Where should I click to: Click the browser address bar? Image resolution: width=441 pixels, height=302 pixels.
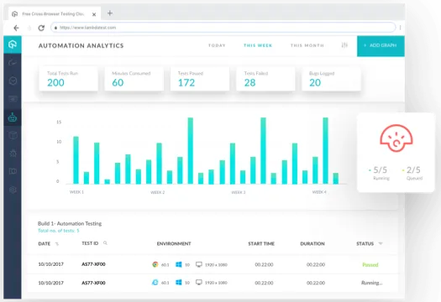tap(223, 28)
